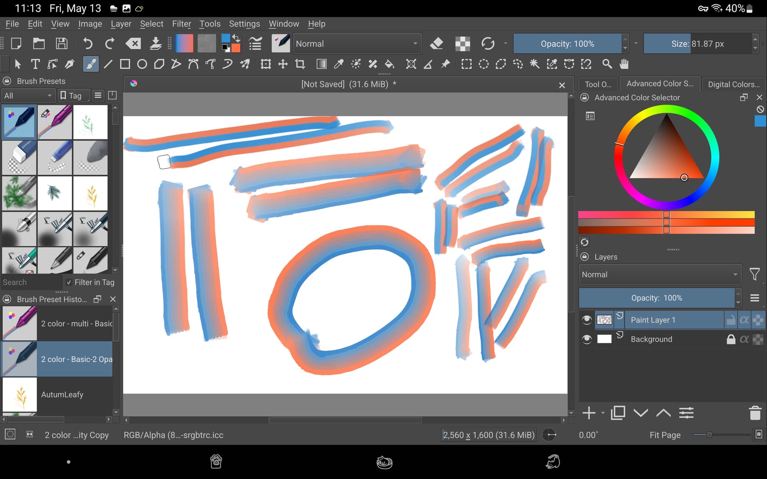Select the Fill bucket tool
The width and height of the screenshot is (767, 479).
(x=389, y=64)
